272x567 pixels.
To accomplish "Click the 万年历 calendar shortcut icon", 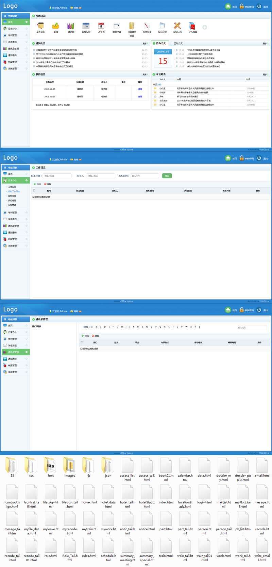I will [101, 26].
